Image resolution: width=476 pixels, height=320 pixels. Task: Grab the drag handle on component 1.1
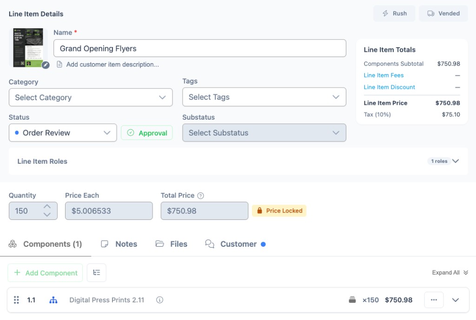click(16, 300)
